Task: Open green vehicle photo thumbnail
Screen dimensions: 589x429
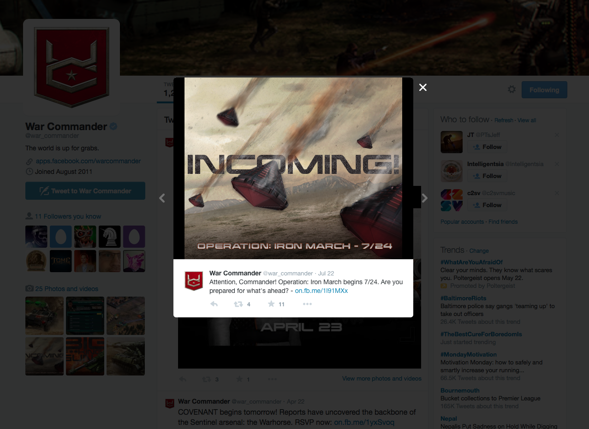Action: tap(44, 316)
